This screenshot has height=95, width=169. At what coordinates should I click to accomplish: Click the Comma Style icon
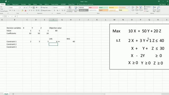(x=59, y=11)
